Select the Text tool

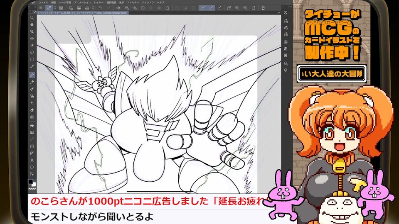tap(32, 160)
